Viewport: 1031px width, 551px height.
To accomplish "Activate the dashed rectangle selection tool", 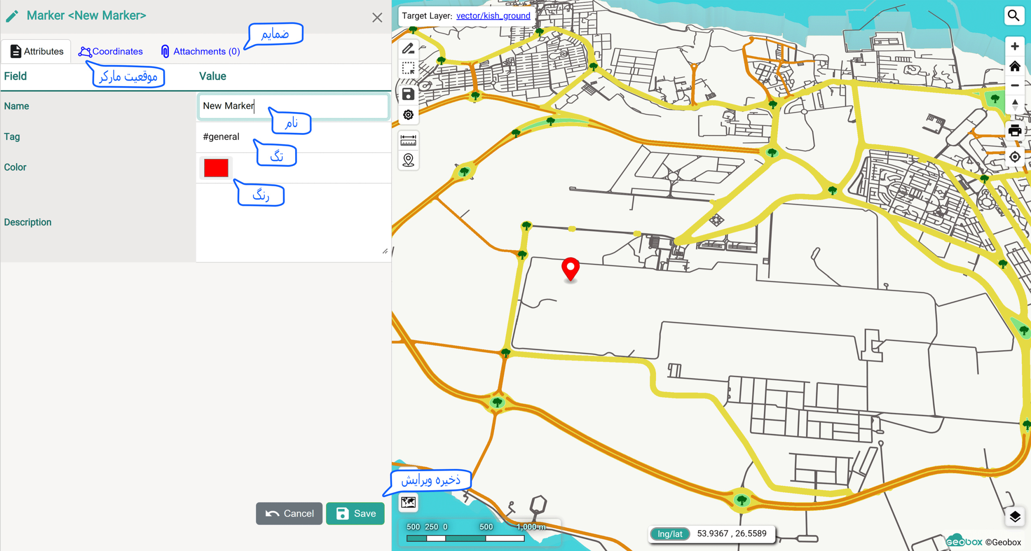I will coord(408,68).
